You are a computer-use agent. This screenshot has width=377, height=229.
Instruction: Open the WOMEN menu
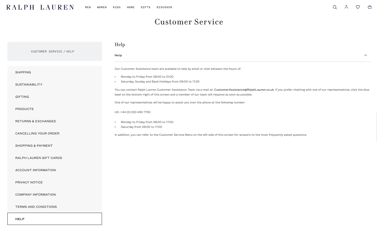[102, 7]
